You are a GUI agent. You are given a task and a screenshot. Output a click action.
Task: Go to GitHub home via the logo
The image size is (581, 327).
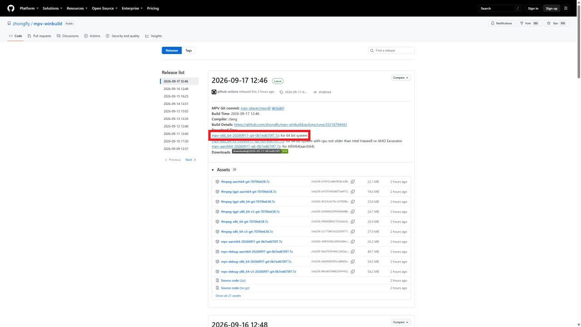coord(11,8)
